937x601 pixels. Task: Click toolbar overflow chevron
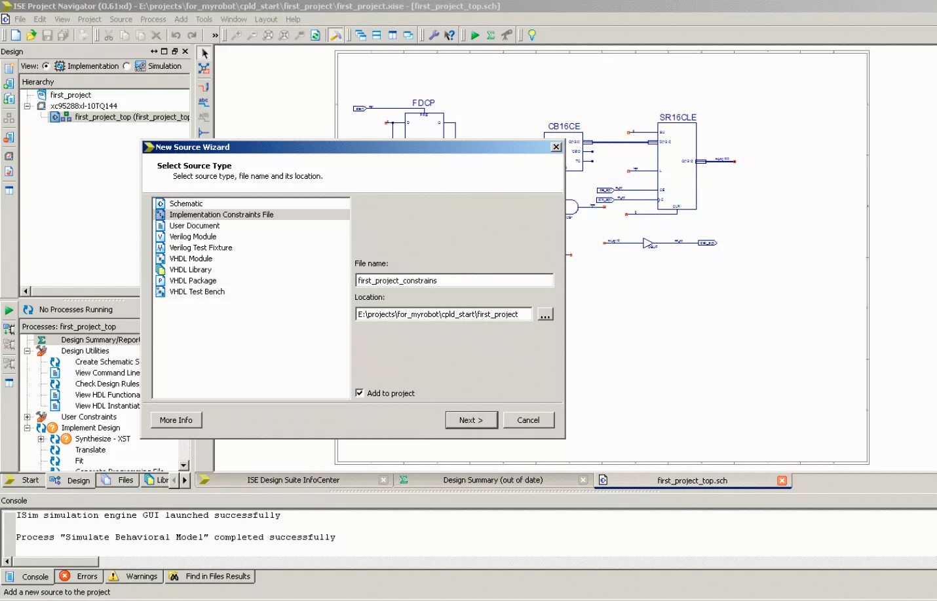215,35
